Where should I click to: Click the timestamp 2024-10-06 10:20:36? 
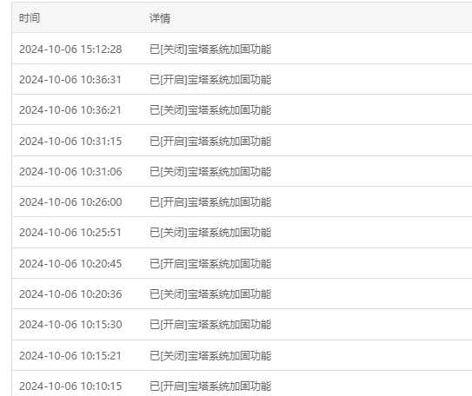point(70,294)
